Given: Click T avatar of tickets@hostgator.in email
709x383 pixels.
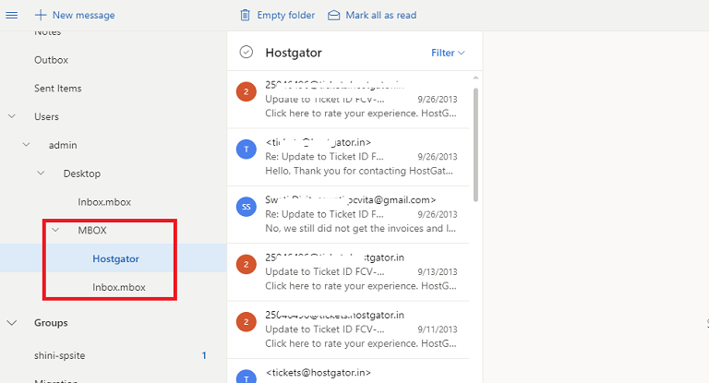Looking at the screenshot, I should [x=246, y=377].
